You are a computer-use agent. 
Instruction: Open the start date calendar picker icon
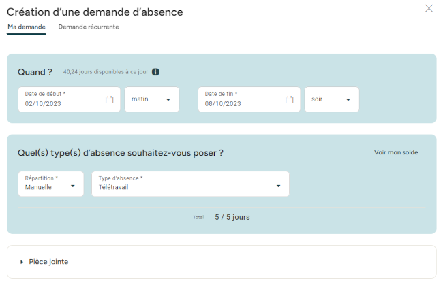pos(109,99)
